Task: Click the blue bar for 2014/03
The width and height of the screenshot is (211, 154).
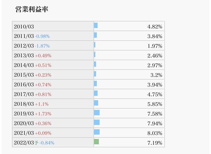Action: coord(95,64)
